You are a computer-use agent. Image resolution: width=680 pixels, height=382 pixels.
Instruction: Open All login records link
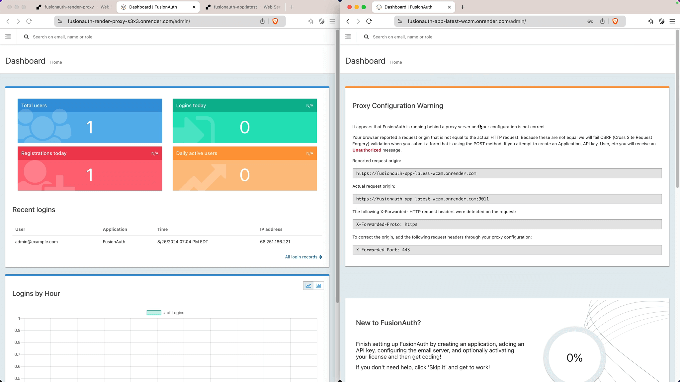[x=303, y=257]
